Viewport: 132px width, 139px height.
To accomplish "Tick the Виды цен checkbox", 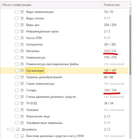I will point(16,25).
